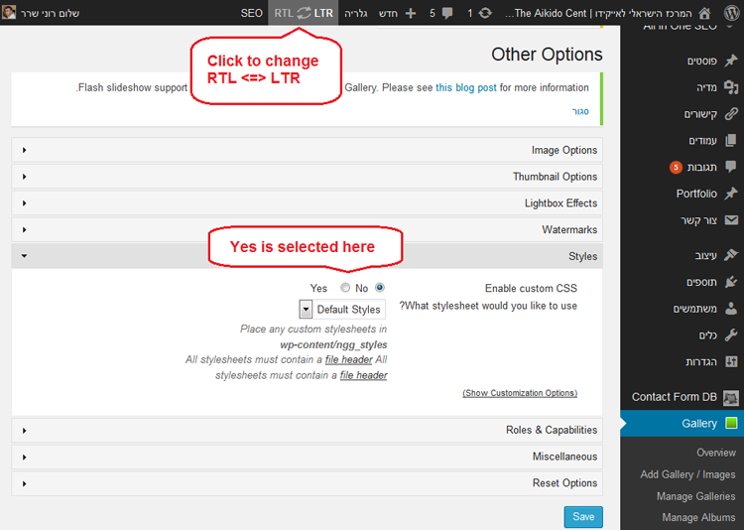744x530 pixels.
Task: Expand the Image Options section
Action: tap(307, 150)
